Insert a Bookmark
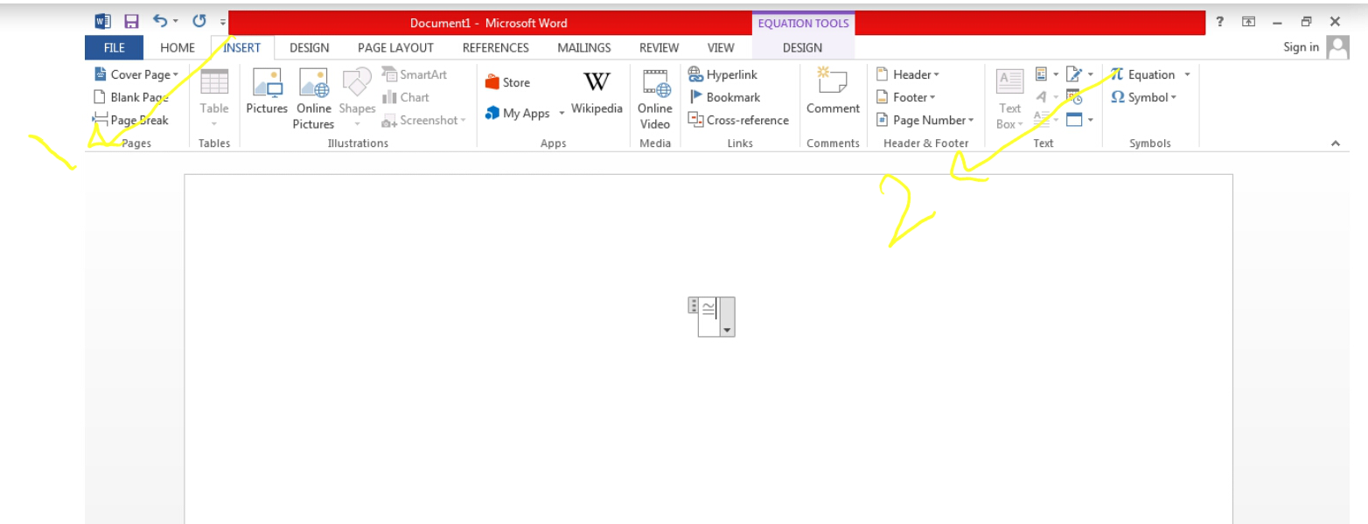This screenshot has width=1368, height=524. tap(724, 97)
